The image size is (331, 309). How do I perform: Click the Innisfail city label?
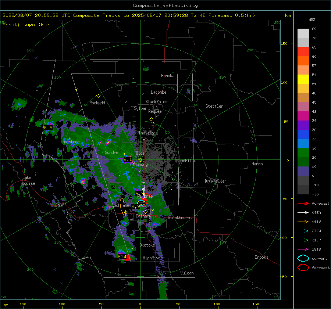[148, 133]
